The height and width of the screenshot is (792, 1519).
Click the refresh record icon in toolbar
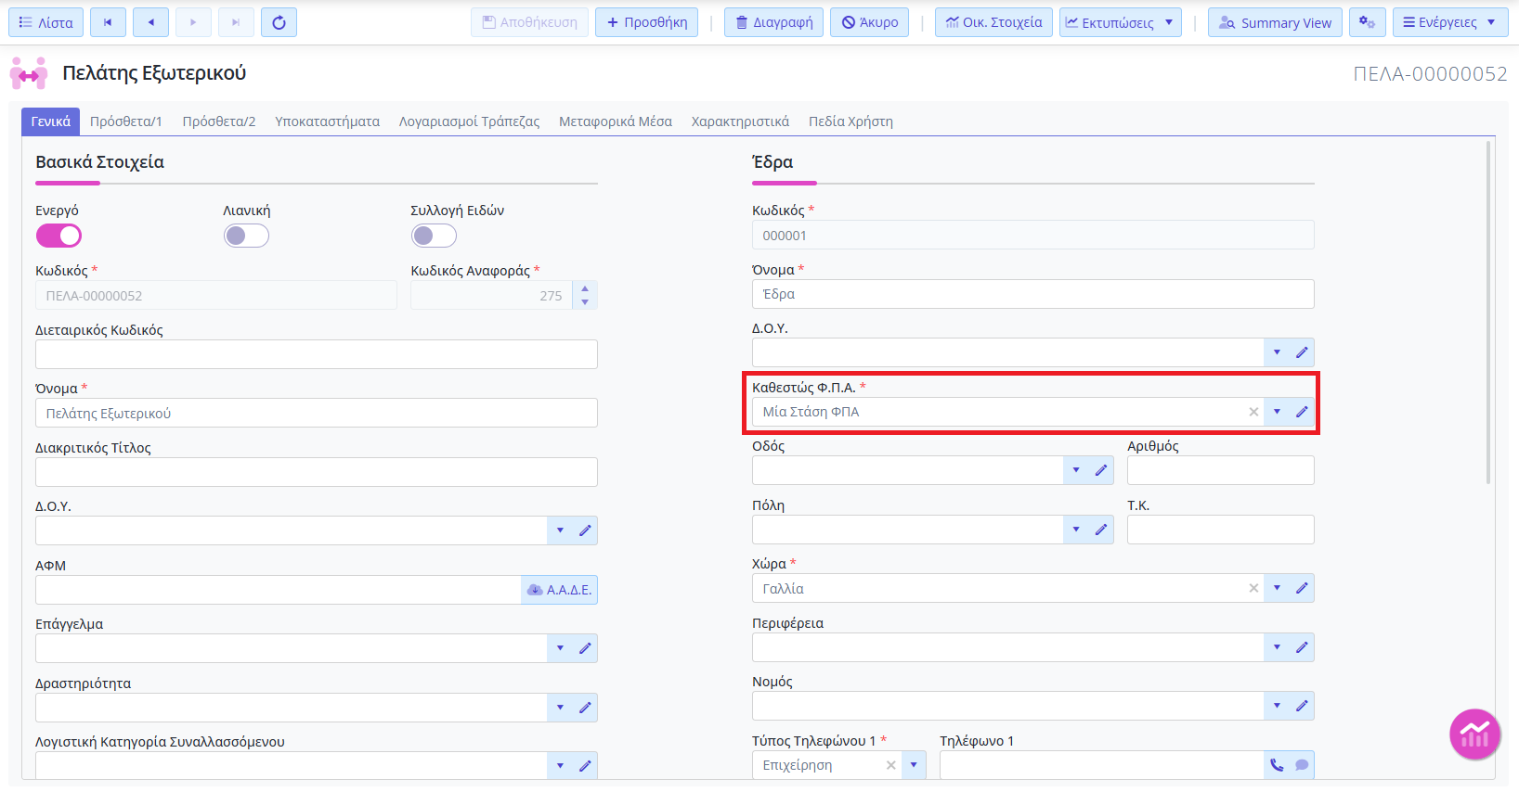point(279,22)
